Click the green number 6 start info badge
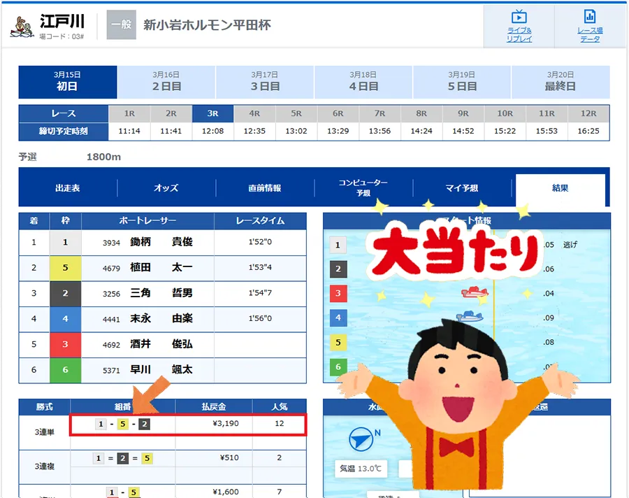The height and width of the screenshot is (498, 629). tap(338, 367)
